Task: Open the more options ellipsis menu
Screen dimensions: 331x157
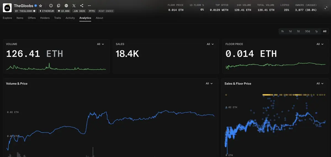Action: point(89,6)
